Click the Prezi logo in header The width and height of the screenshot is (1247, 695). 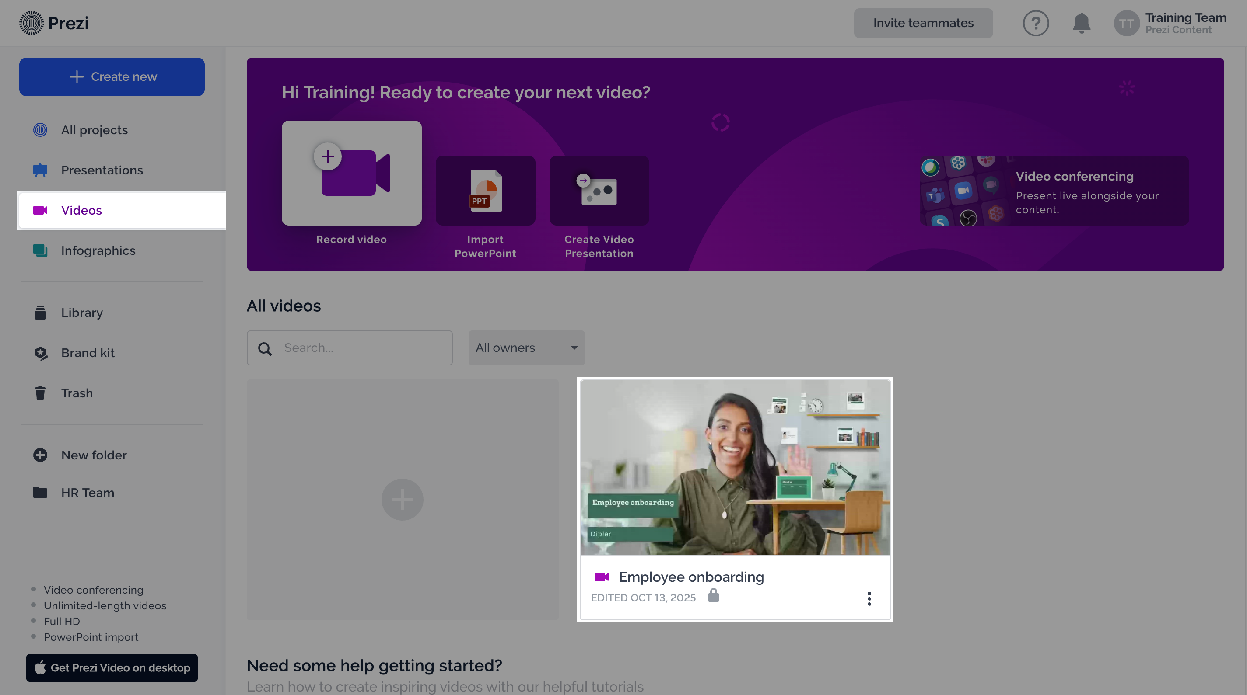point(54,23)
